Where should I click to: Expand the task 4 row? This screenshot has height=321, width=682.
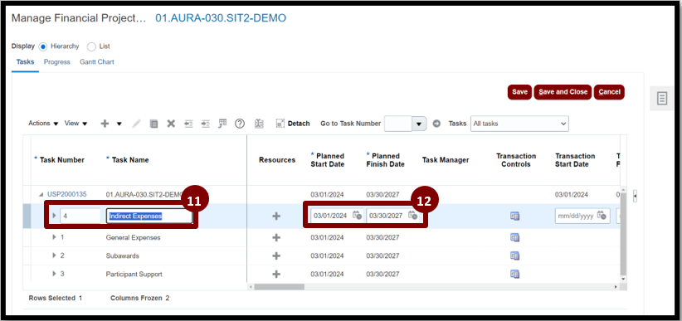coord(55,216)
